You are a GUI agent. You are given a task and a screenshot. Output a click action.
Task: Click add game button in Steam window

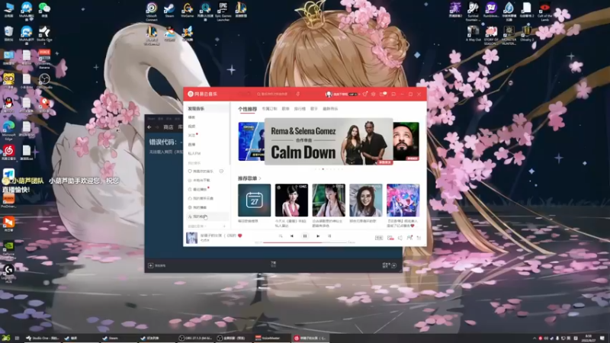coord(157,265)
